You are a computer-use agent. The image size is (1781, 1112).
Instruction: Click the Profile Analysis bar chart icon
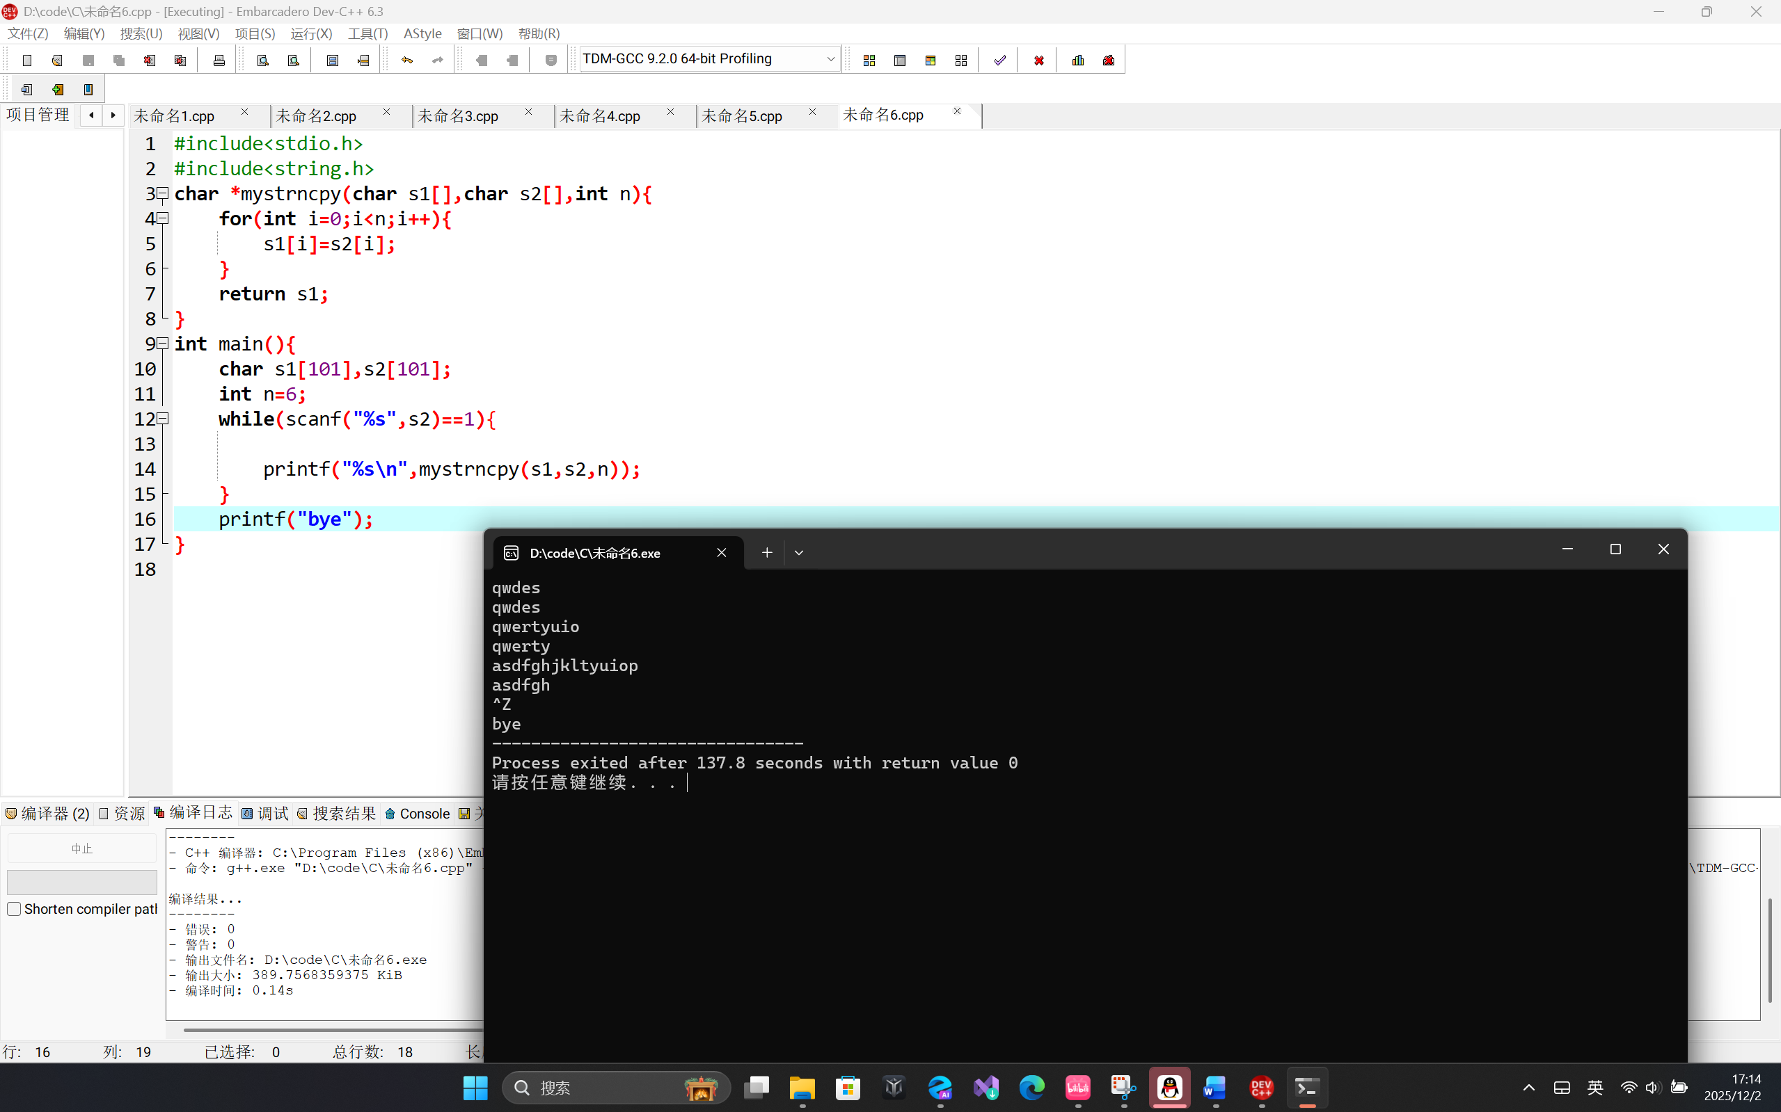1078,61
